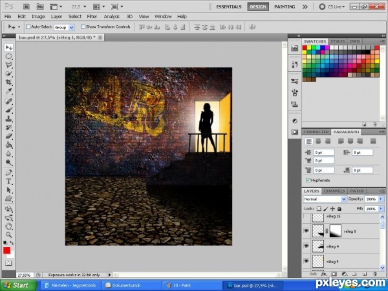Open the layer Fill slider arrow

(x=381, y=209)
